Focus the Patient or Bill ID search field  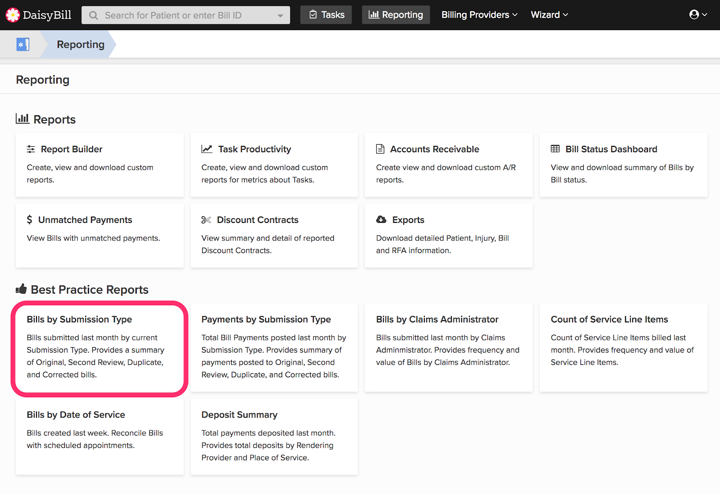click(x=185, y=15)
